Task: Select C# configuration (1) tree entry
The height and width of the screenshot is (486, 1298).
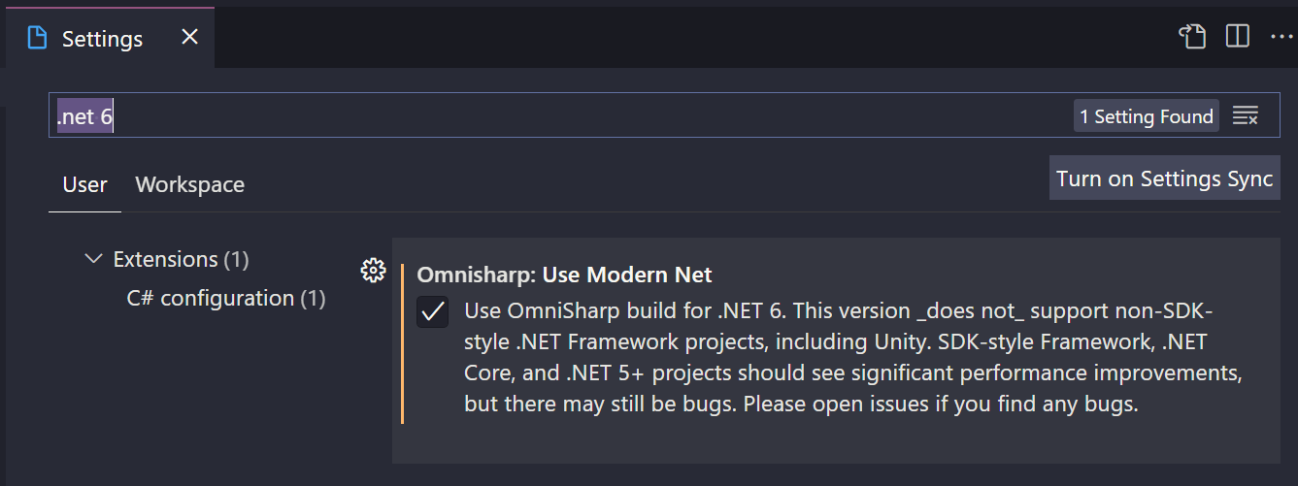Action: pyautogui.click(x=226, y=298)
